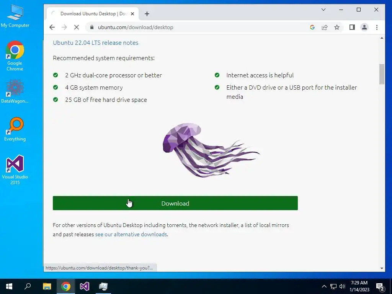Open Ubuntu 22.04 LTS release notes link
392x294 pixels.
[x=95, y=43]
